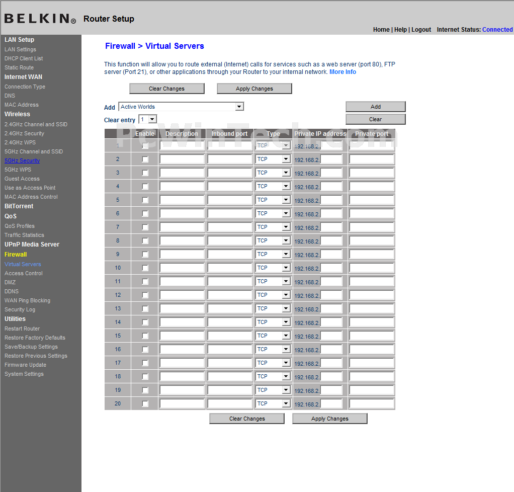Click the Description field in row 2
Viewport: 514px width, 492px height.
pyautogui.click(x=182, y=159)
